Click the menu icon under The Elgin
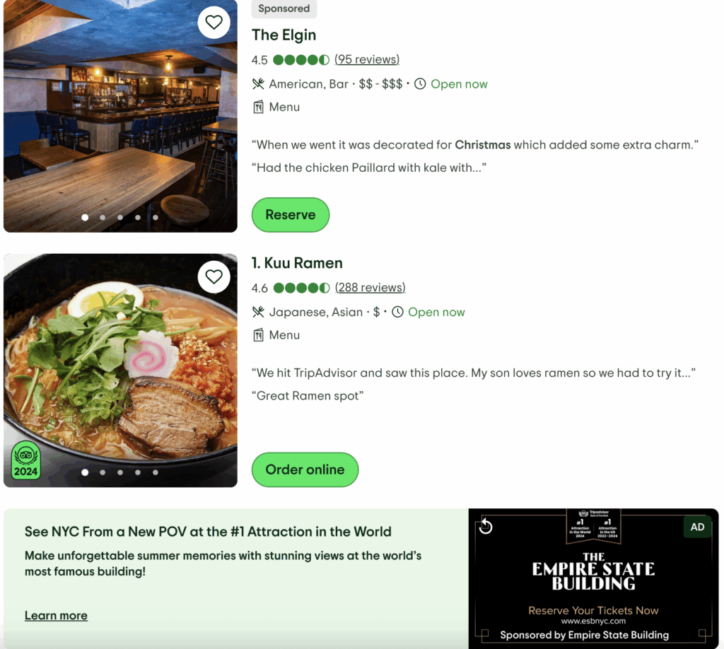Image resolution: width=724 pixels, height=649 pixels. [258, 107]
